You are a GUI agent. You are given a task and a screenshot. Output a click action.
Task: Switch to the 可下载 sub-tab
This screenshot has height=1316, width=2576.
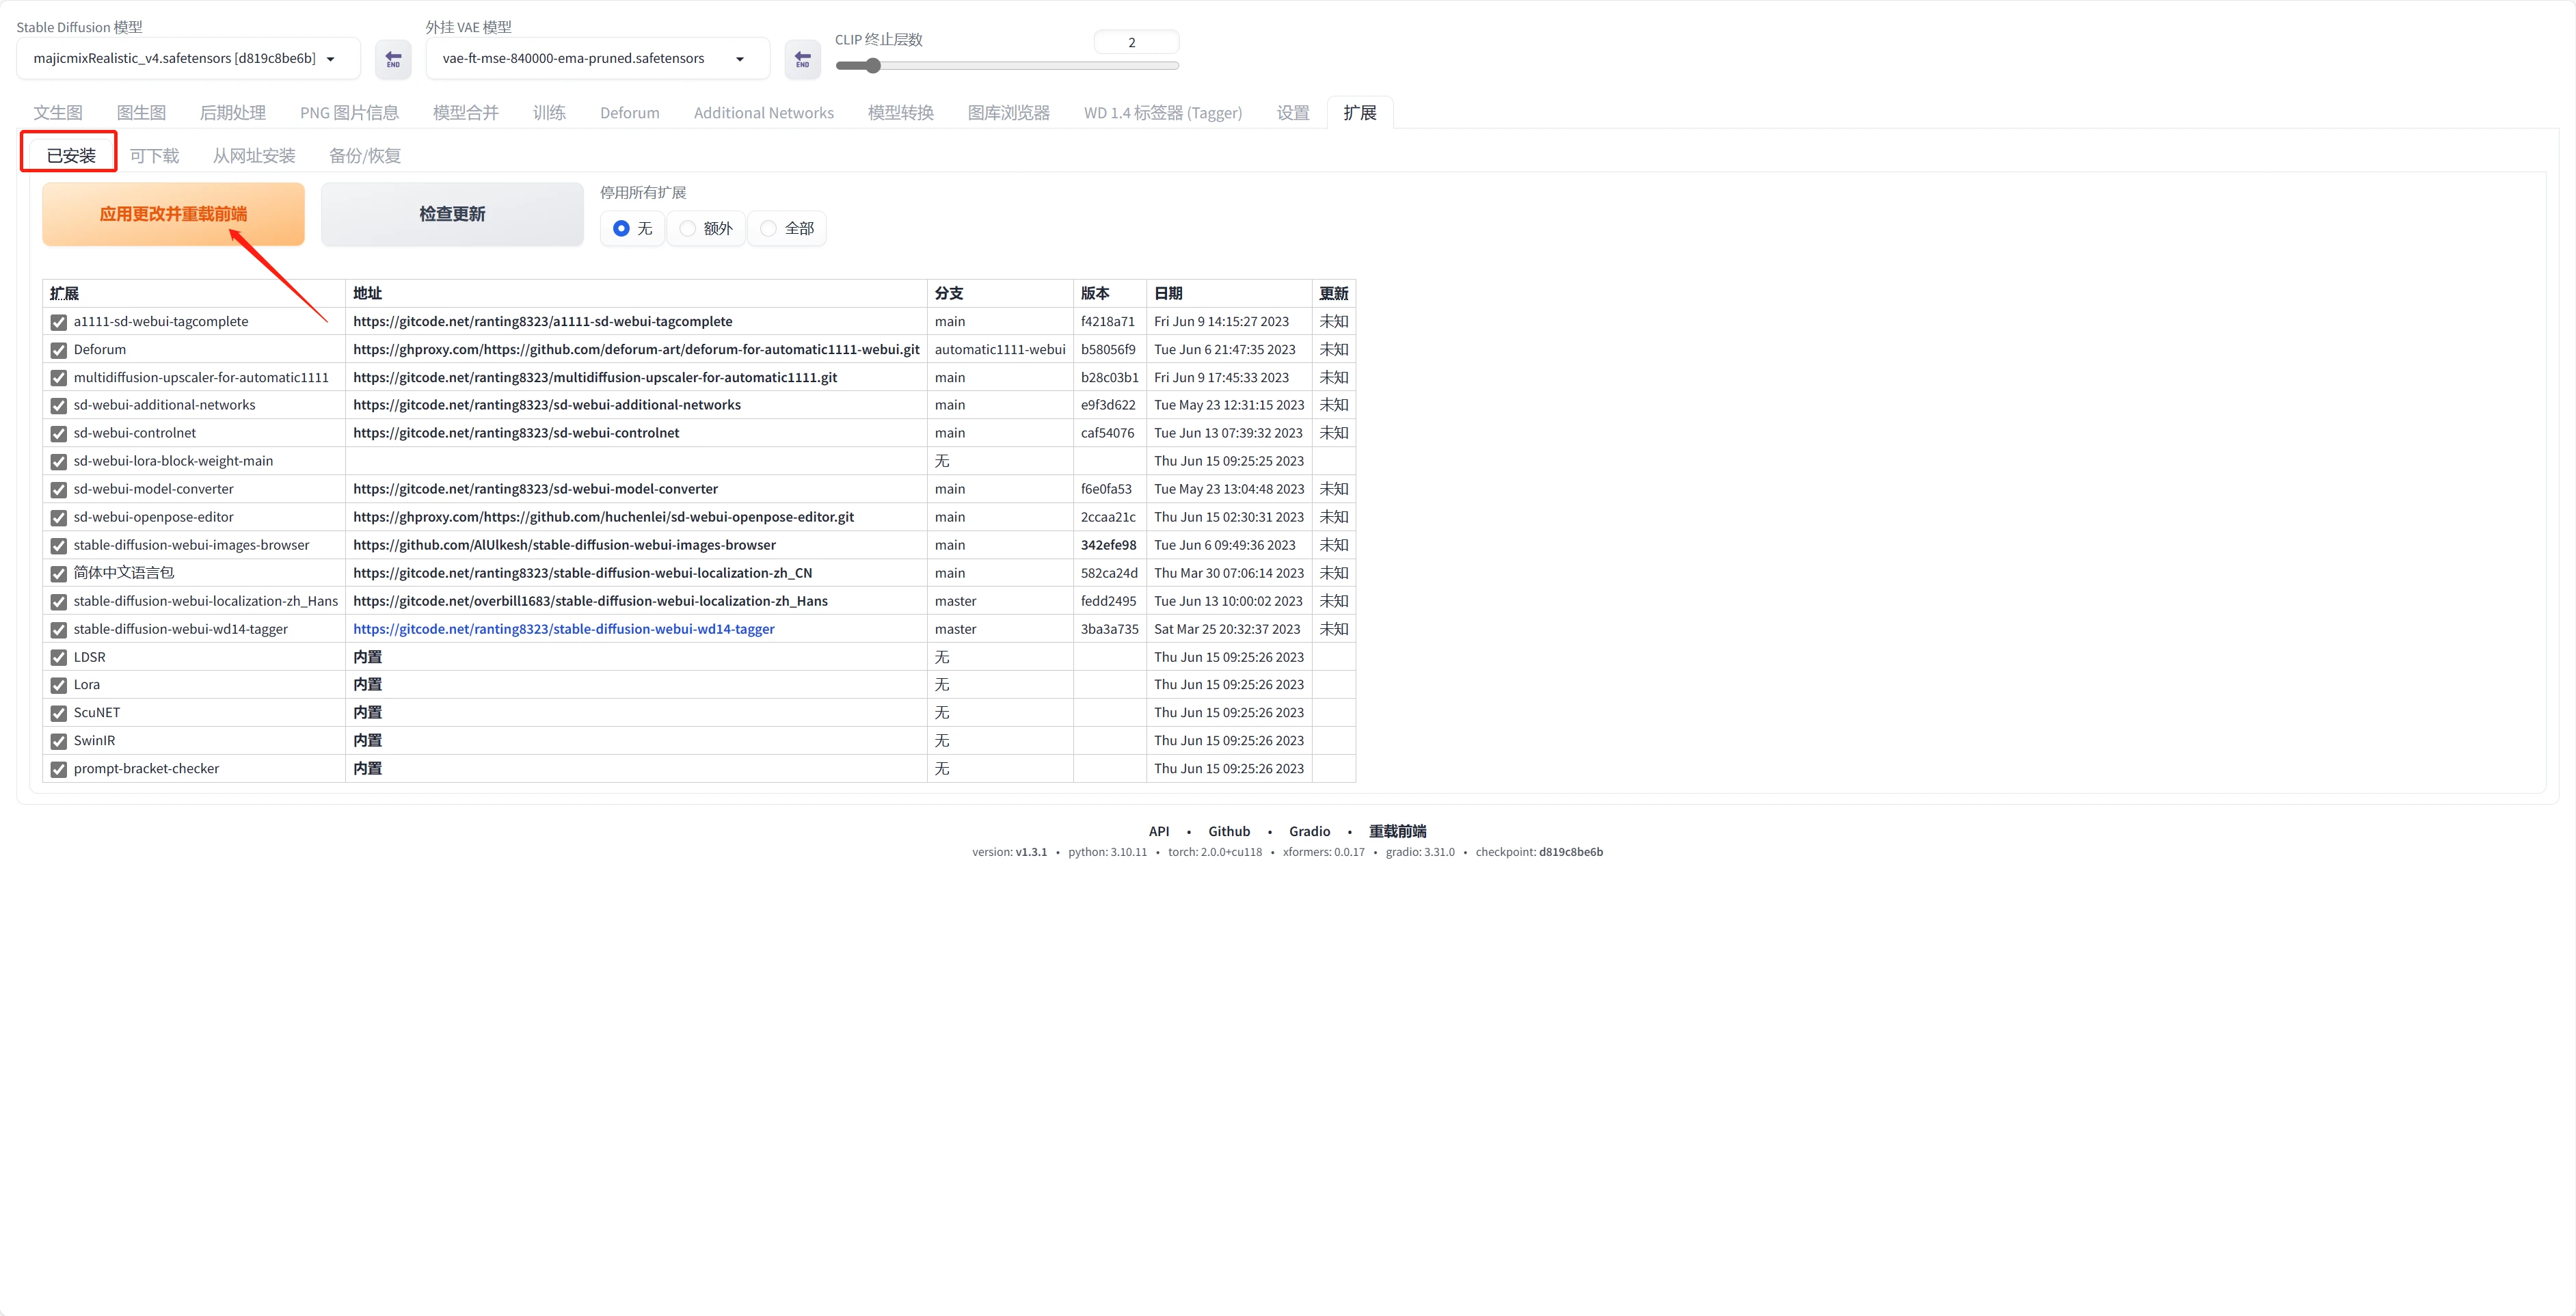(x=154, y=155)
